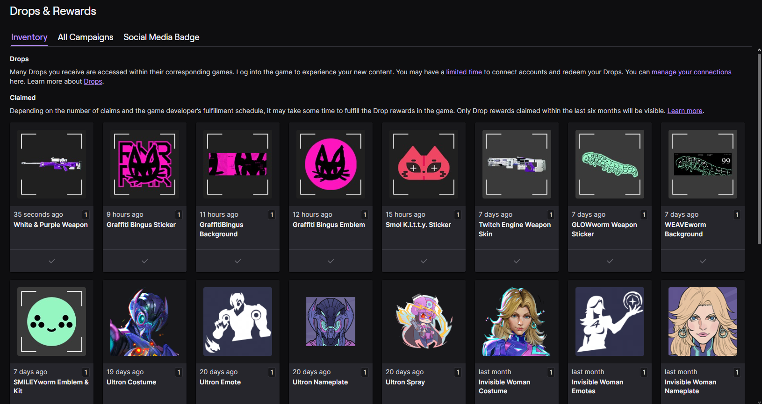
Task: Select the Graffiti Bingus Sticker artwork
Action: click(x=144, y=164)
